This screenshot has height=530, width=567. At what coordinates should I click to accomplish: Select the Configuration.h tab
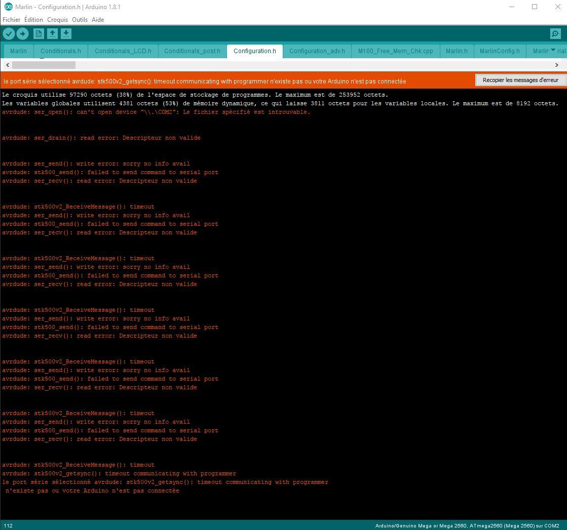(x=255, y=51)
